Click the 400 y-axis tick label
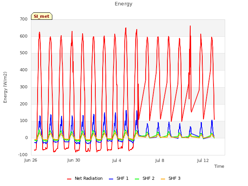Screen dimensions: 248x186 [x=24, y=70]
